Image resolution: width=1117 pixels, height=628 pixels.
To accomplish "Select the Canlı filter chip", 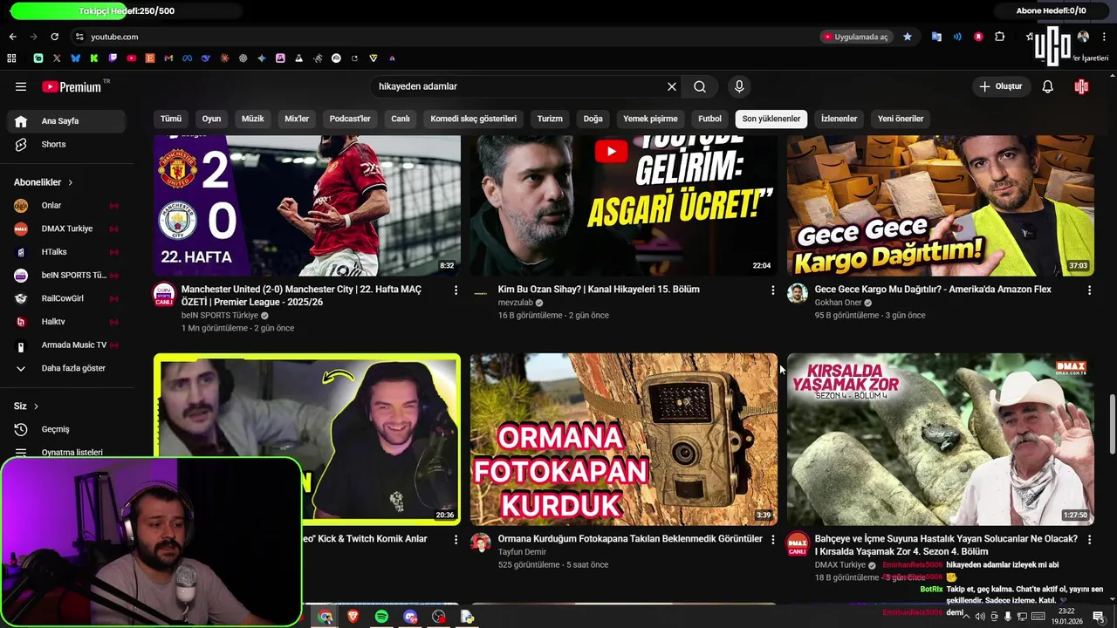I will [x=401, y=119].
